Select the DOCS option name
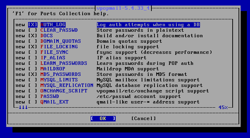This screenshot has width=250, height=138. click(x=47, y=36)
